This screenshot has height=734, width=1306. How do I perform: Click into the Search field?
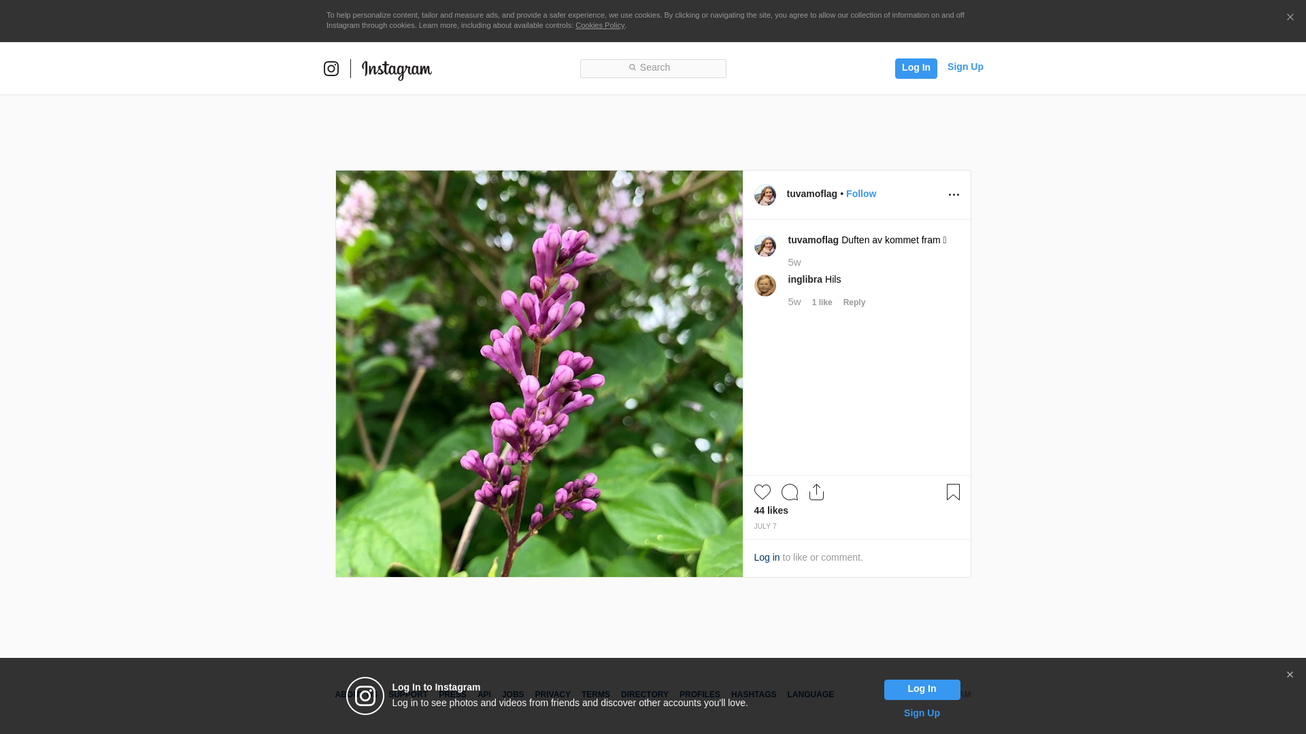click(x=653, y=68)
